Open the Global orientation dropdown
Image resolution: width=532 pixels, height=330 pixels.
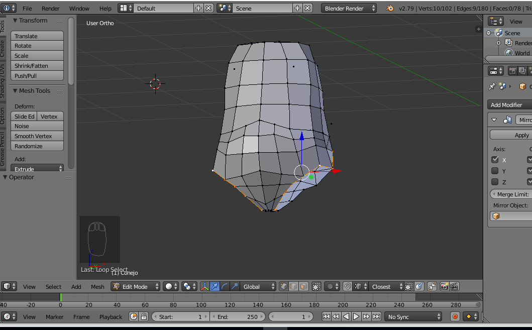click(x=258, y=287)
